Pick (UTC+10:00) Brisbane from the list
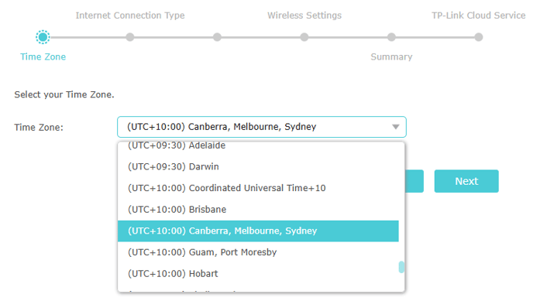Viewport: 533px width, 301px height. coord(258,210)
